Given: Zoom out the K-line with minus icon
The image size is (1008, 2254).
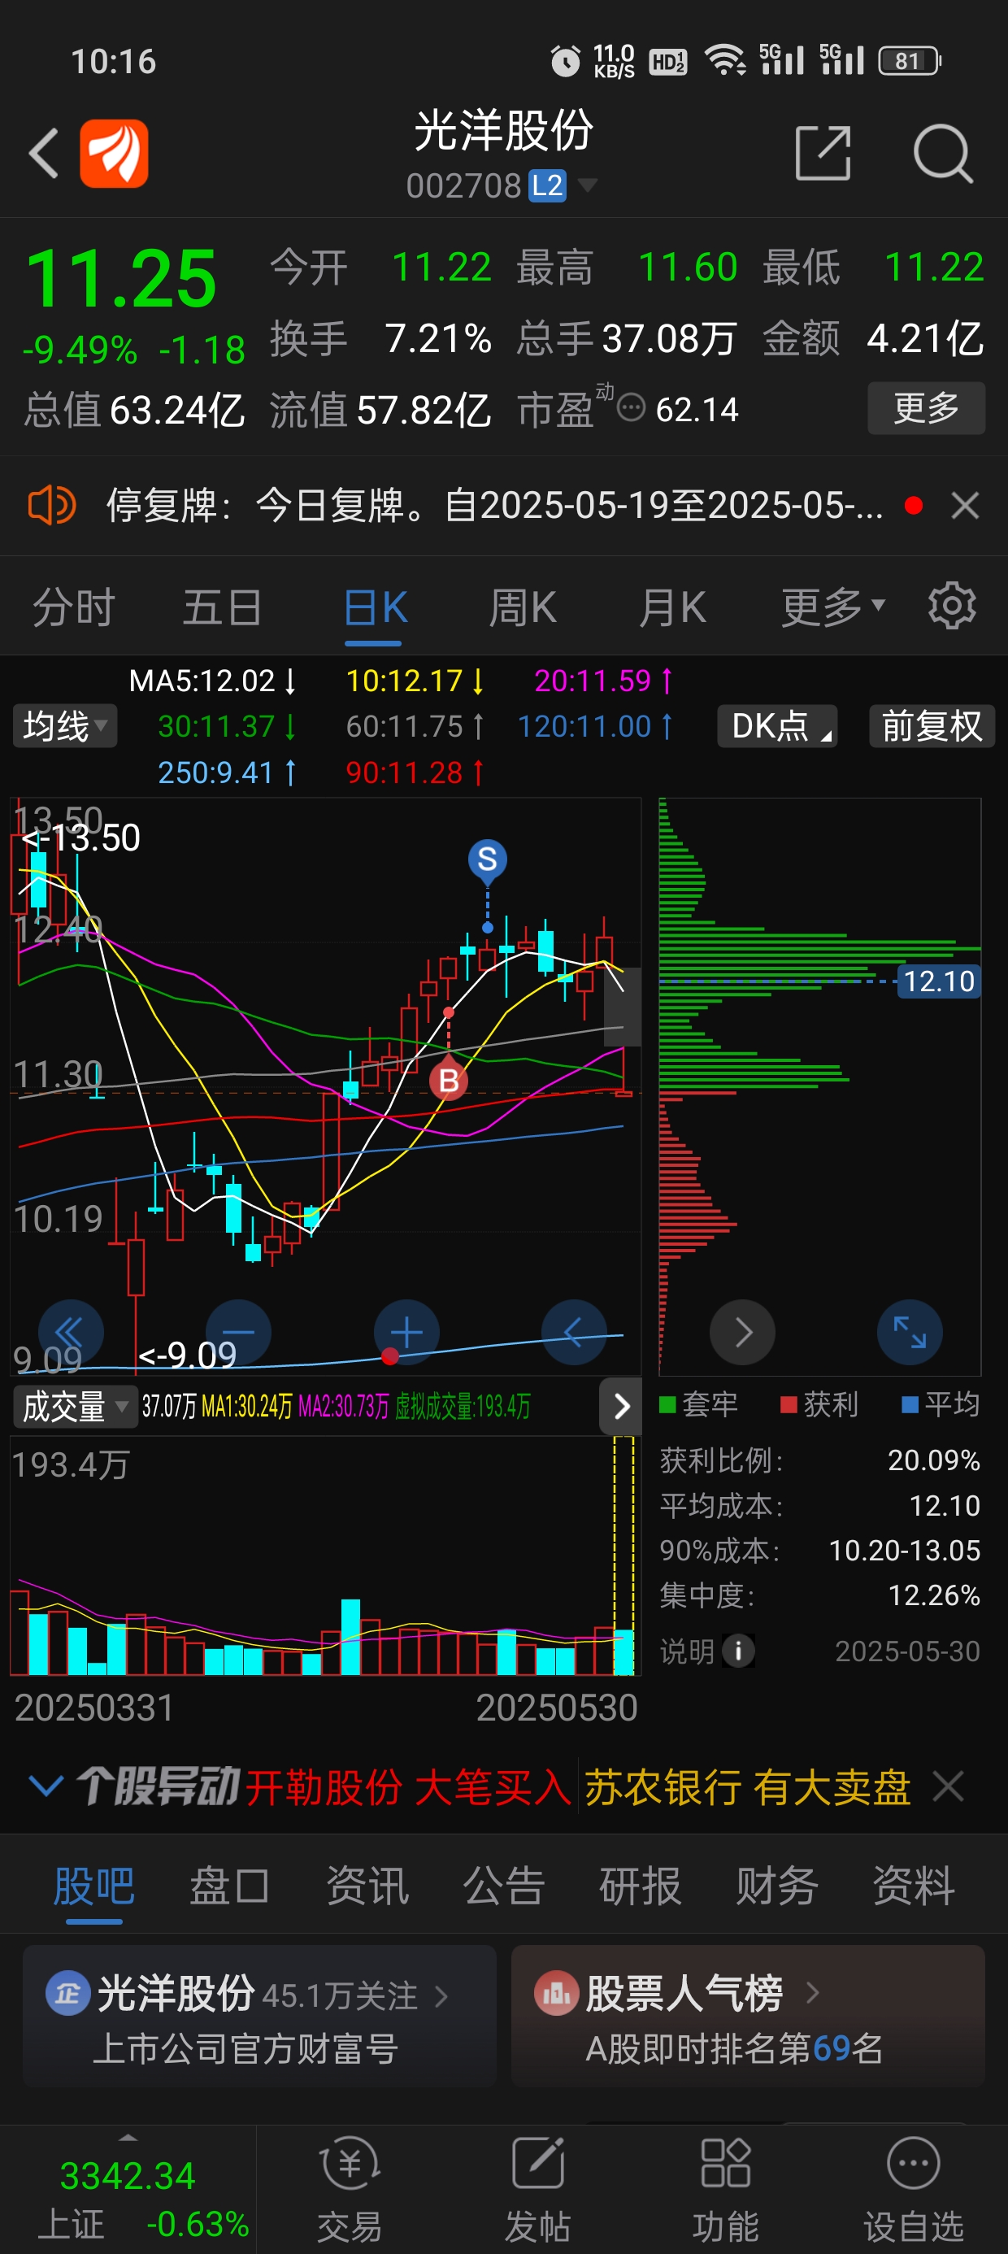Looking at the screenshot, I should click(238, 1332).
